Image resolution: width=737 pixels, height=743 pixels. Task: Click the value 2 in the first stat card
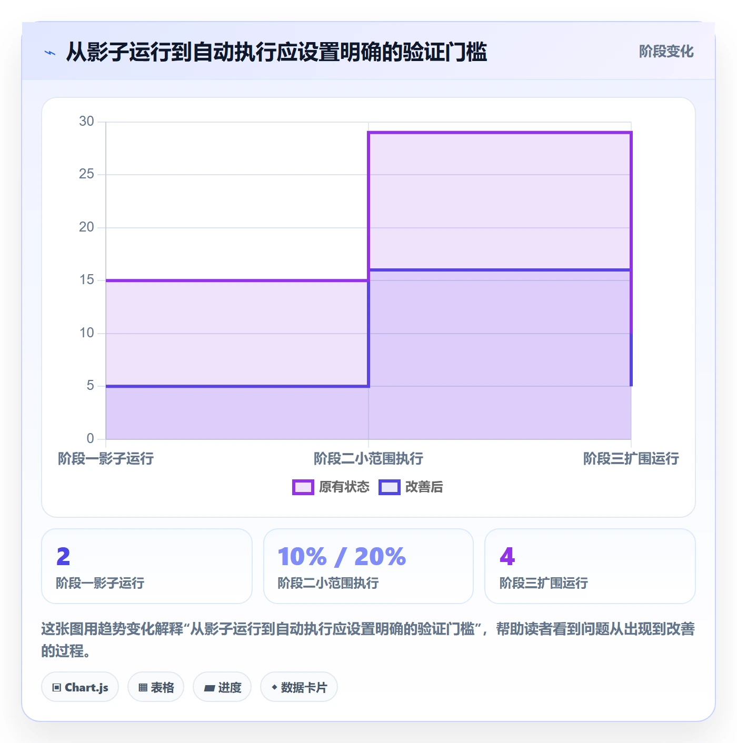point(63,557)
